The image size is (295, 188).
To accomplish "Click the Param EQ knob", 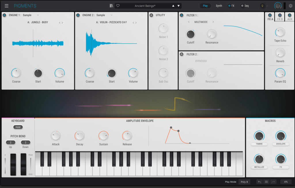I will (280, 73).
